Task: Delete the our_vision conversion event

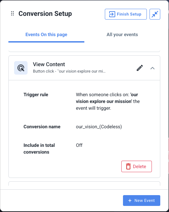Action: click(136, 166)
